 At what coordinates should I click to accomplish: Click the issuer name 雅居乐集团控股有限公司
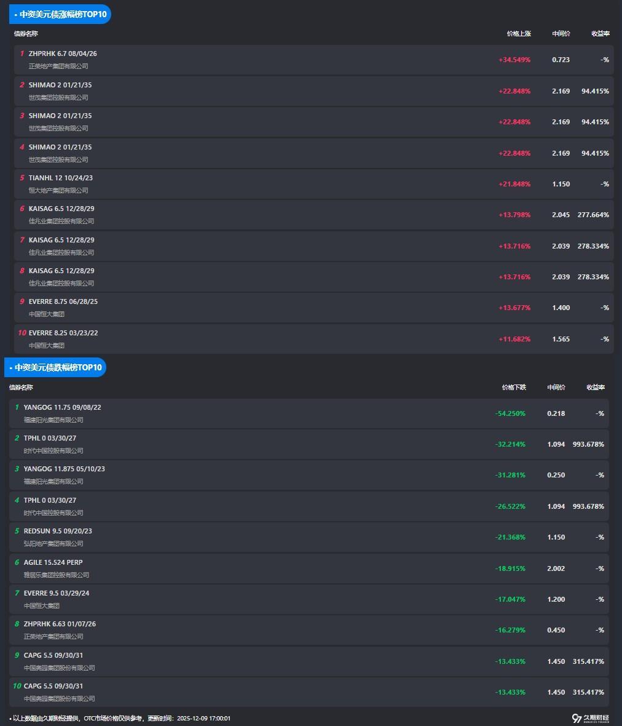(x=57, y=575)
